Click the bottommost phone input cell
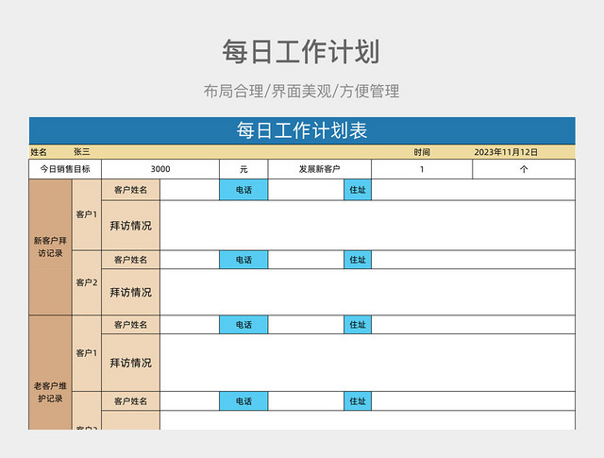Screen dimensions: 604x458 pos(306,401)
